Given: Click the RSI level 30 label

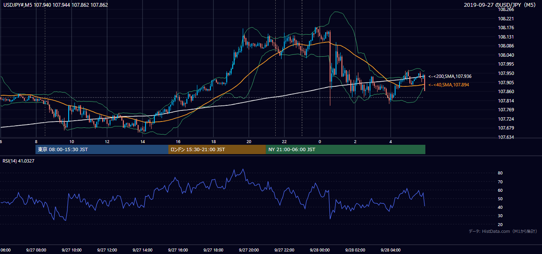Looking at the screenshot, I should [x=500, y=216].
